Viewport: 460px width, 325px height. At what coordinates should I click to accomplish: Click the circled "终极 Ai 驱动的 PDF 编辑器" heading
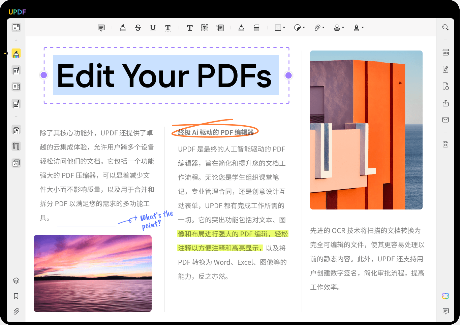click(x=216, y=132)
